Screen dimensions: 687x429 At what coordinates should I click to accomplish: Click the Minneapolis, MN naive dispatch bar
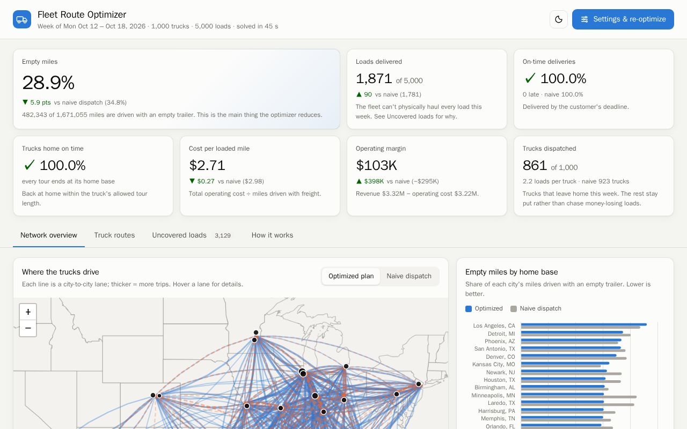pos(579,397)
